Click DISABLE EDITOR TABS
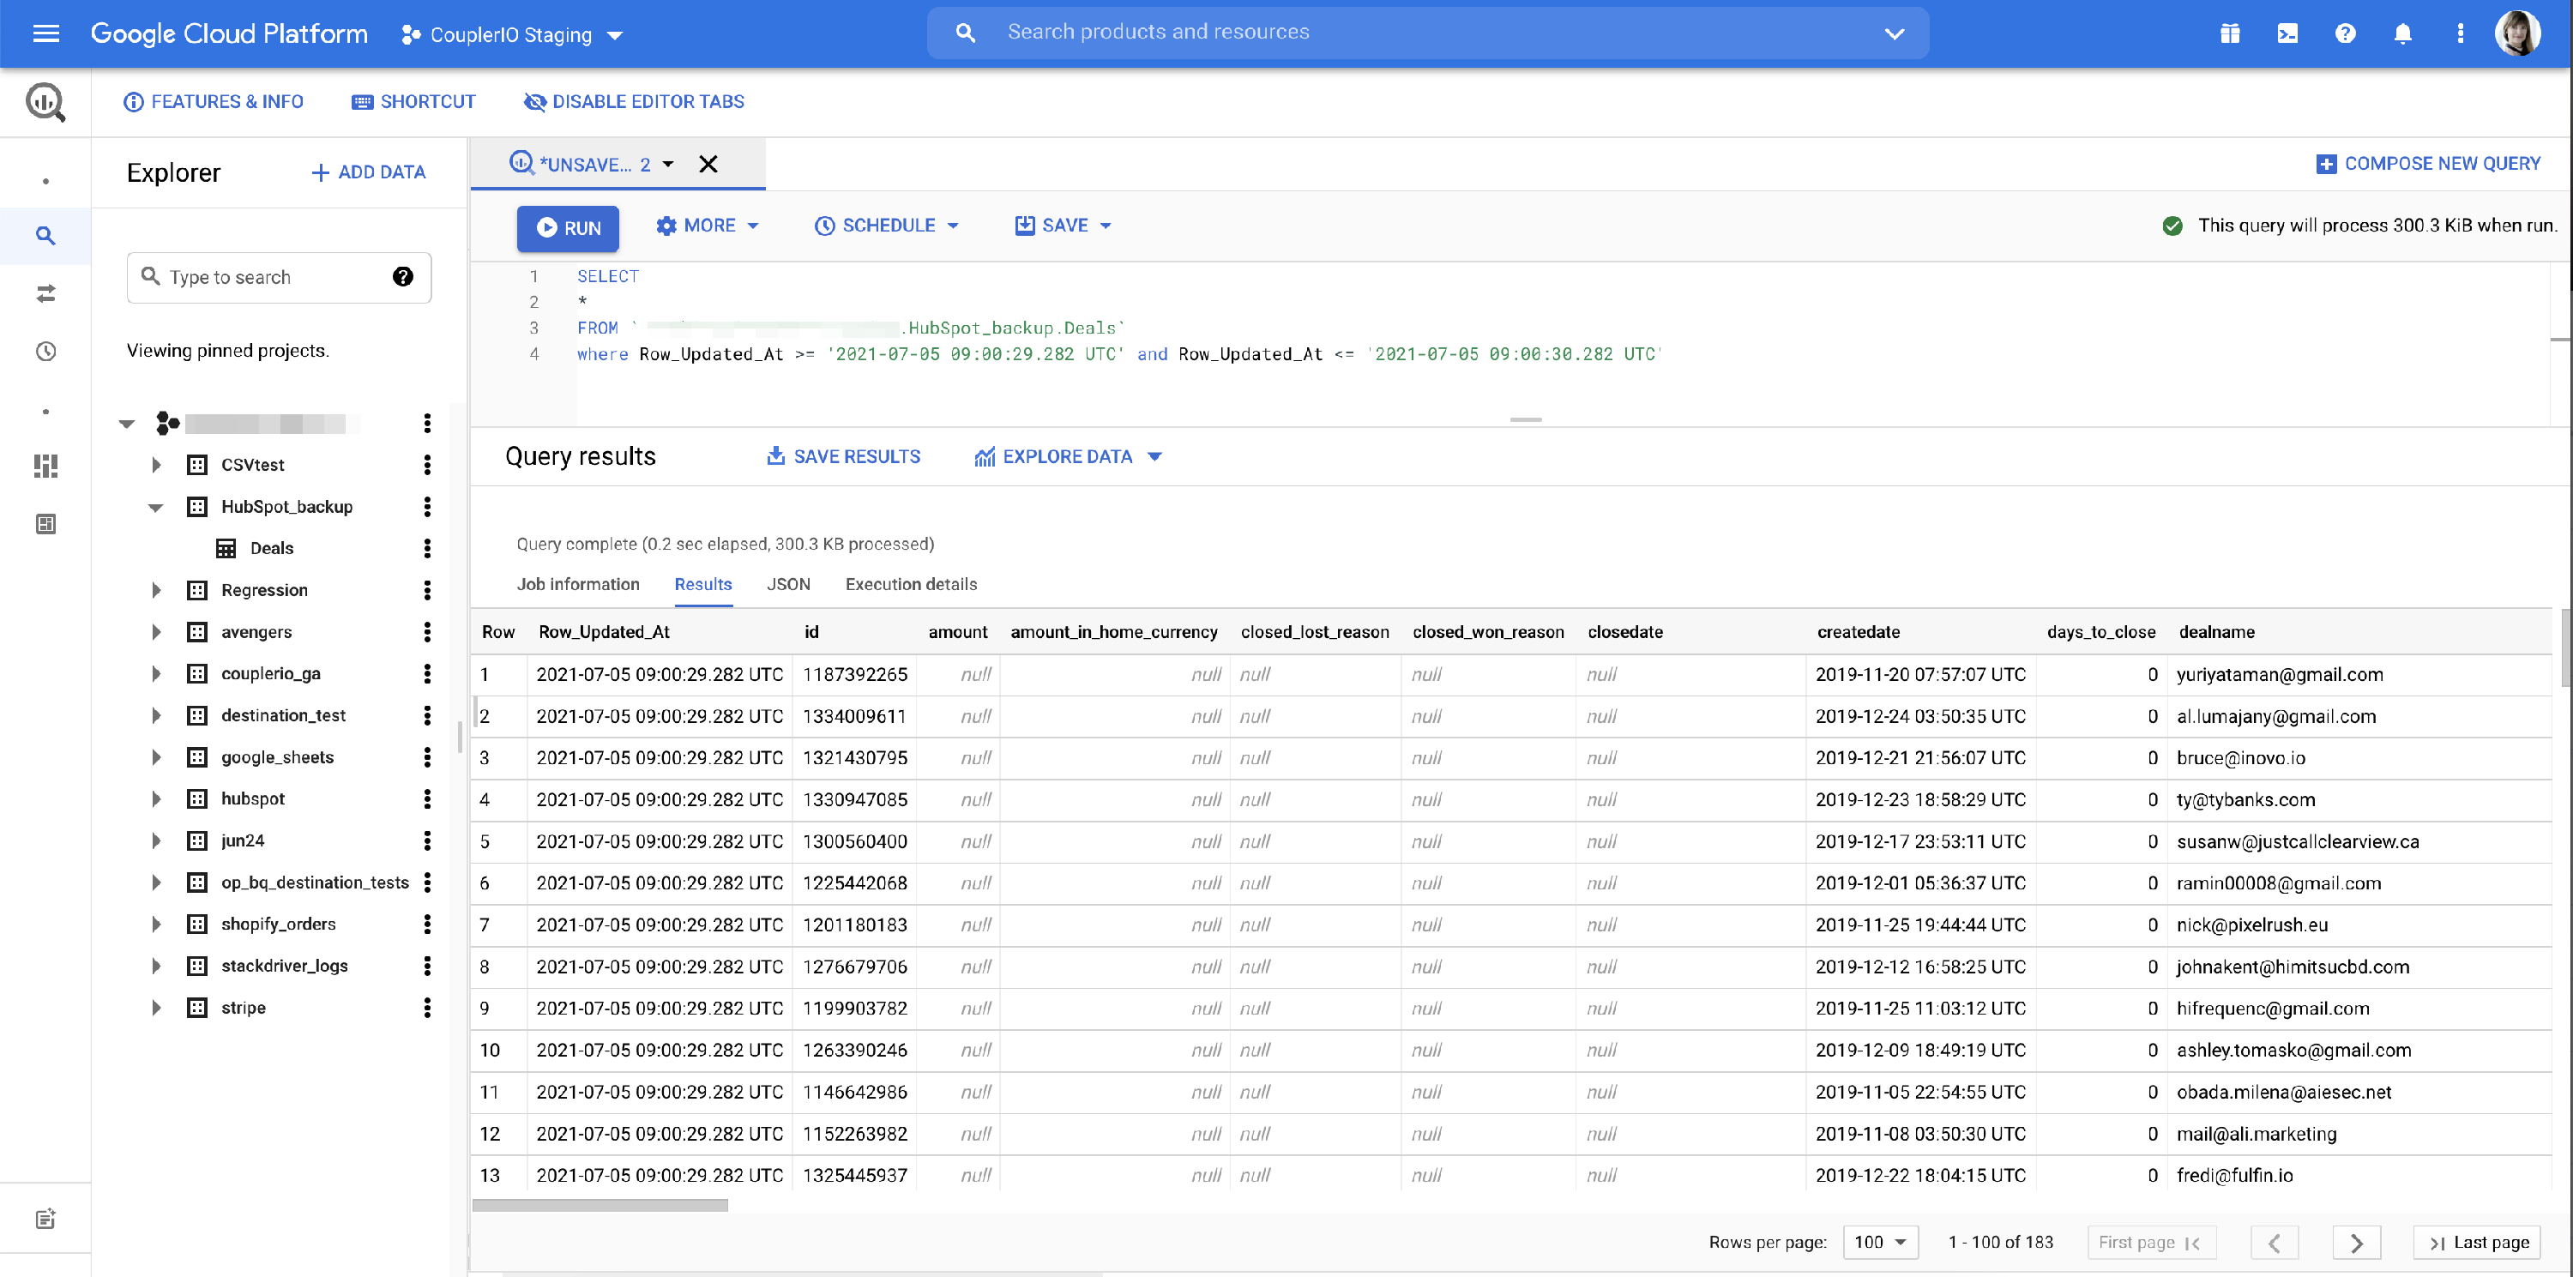2573x1277 pixels. (635, 102)
